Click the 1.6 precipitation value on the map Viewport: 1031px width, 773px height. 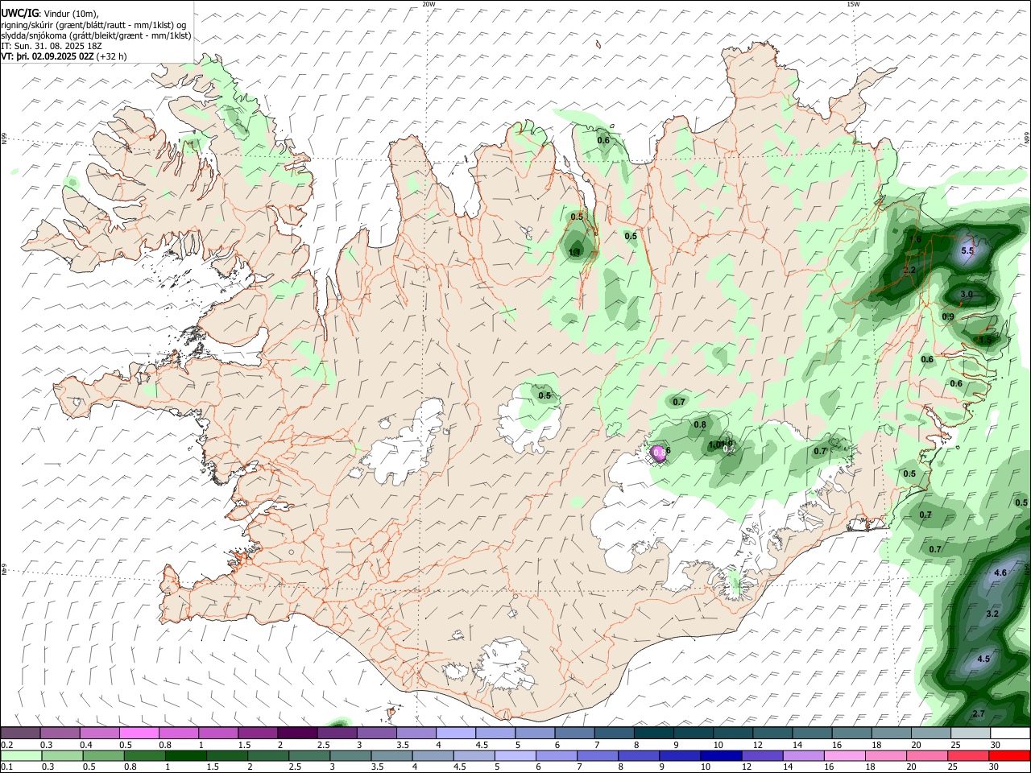pos(915,239)
